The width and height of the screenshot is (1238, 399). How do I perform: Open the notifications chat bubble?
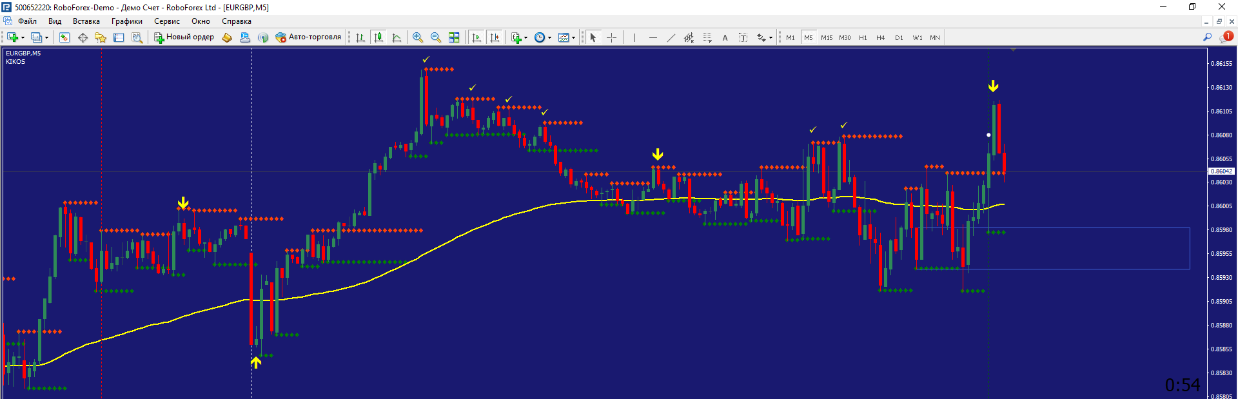[1226, 37]
